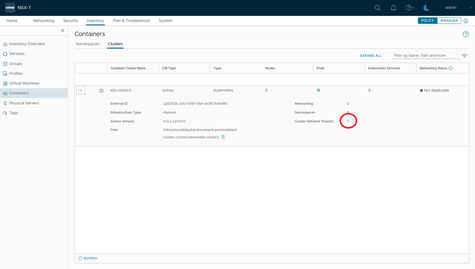Switch to the Namespaces tab
The image size is (475, 269).
(x=88, y=44)
